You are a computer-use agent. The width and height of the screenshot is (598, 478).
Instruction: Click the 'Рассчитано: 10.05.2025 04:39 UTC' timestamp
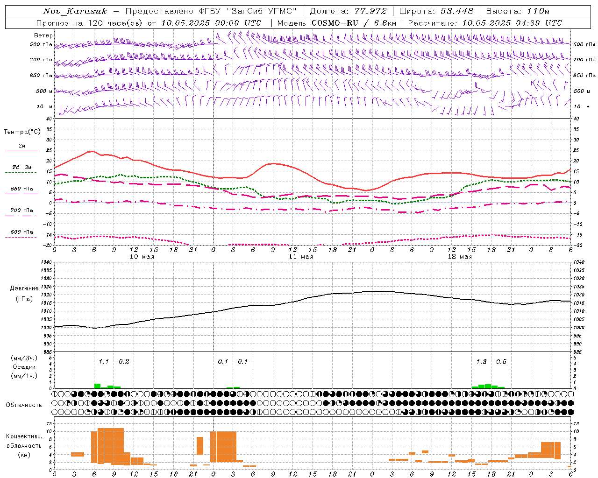pyautogui.click(x=485, y=23)
